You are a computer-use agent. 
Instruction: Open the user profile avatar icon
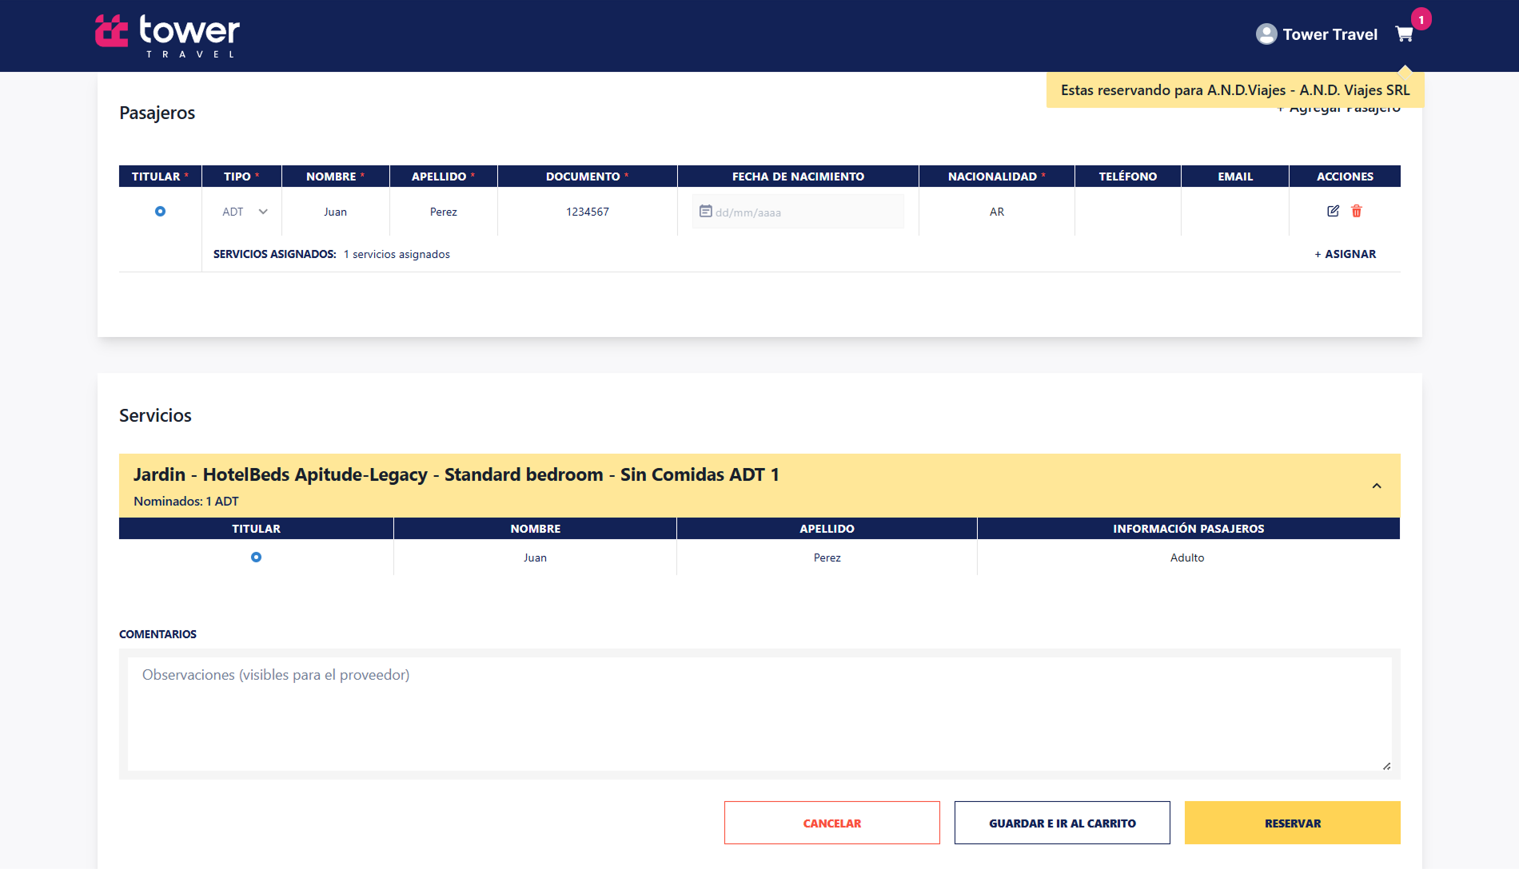click(x=1266, y=34)
